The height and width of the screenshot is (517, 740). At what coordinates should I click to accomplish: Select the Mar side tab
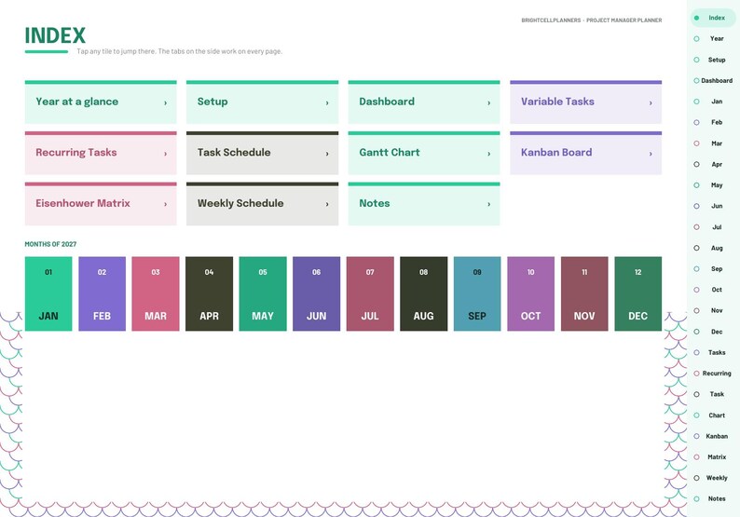pyautogui.click(x=713, y=143)
